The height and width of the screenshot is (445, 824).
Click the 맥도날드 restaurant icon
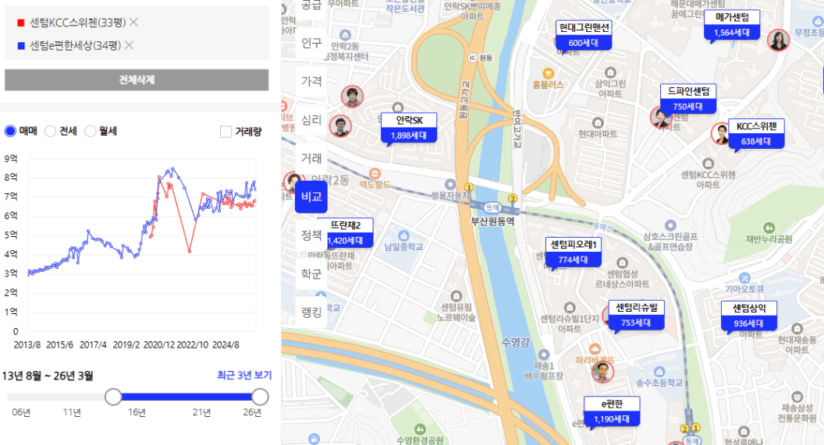coord(375,173)
